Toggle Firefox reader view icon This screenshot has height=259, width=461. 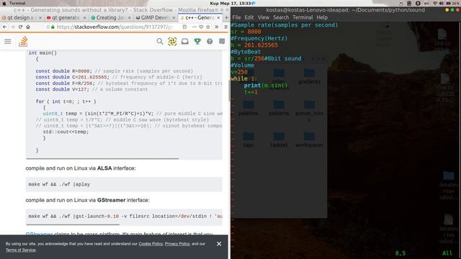(184, 27)
